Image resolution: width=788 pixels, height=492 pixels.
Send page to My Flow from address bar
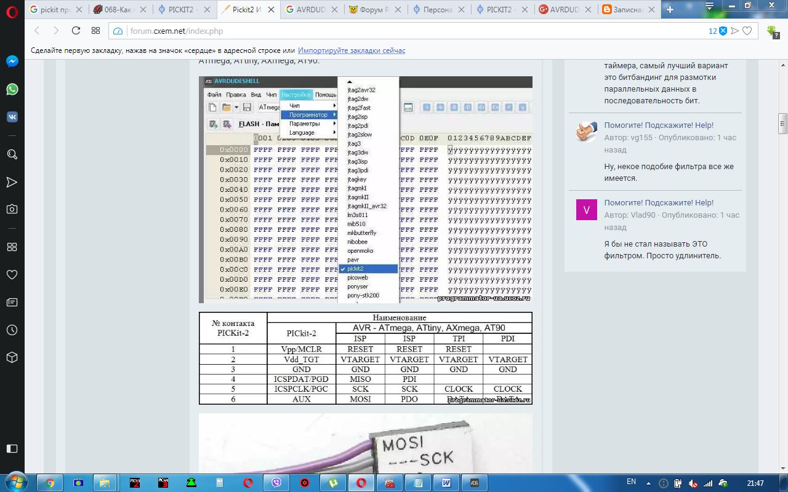tap(735, 31)
